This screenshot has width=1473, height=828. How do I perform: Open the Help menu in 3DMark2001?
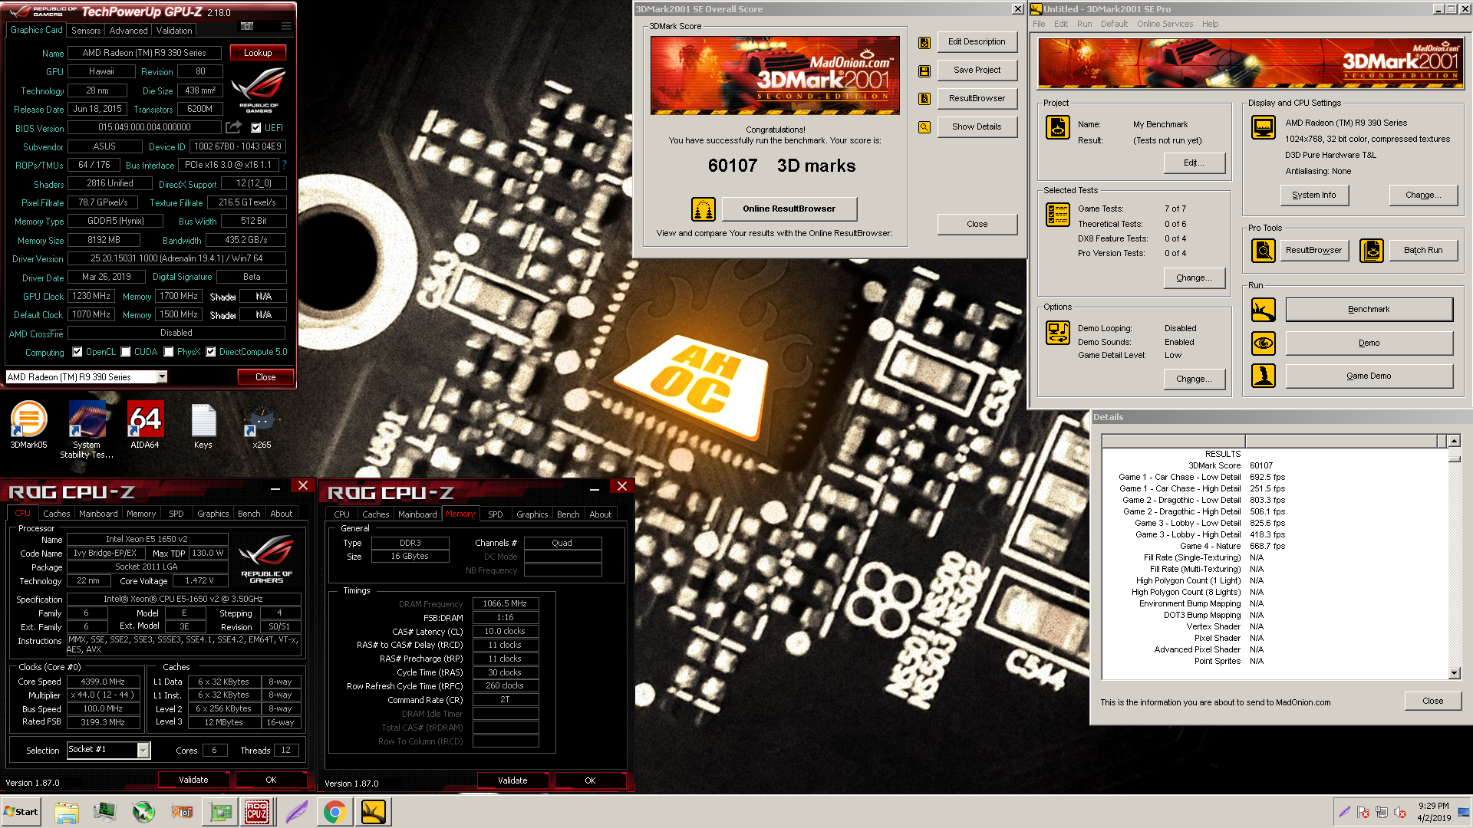1210,24
